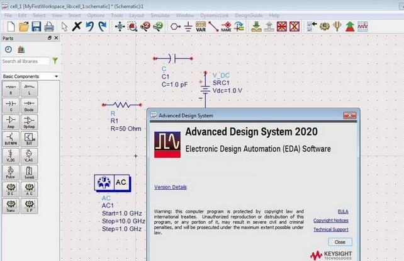Open the Simulate menu
The width and height of the screenshot is (404, 261).
160,16
